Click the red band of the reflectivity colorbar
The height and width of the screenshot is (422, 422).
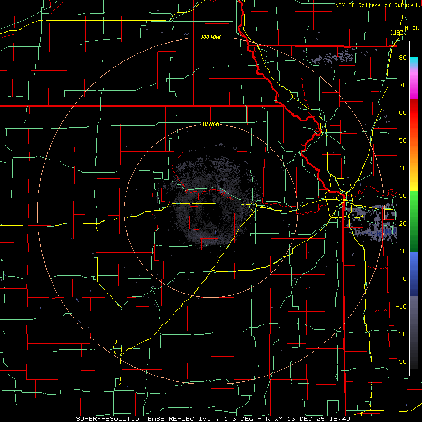[x=414, y=116]
